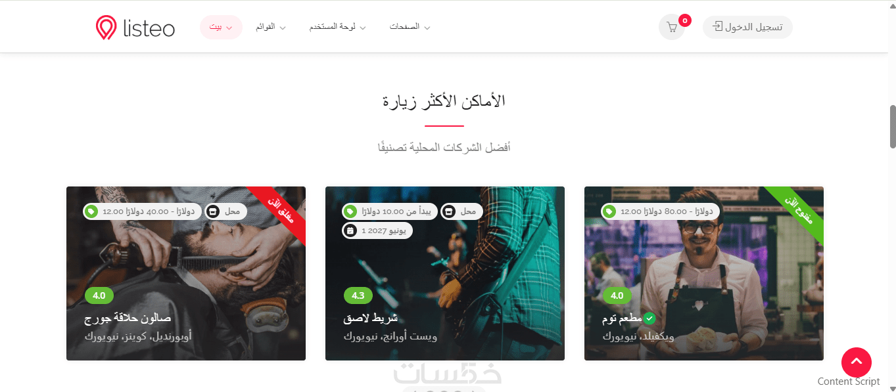Click the green price tag icon on barber card

click(x=91, y=211)
